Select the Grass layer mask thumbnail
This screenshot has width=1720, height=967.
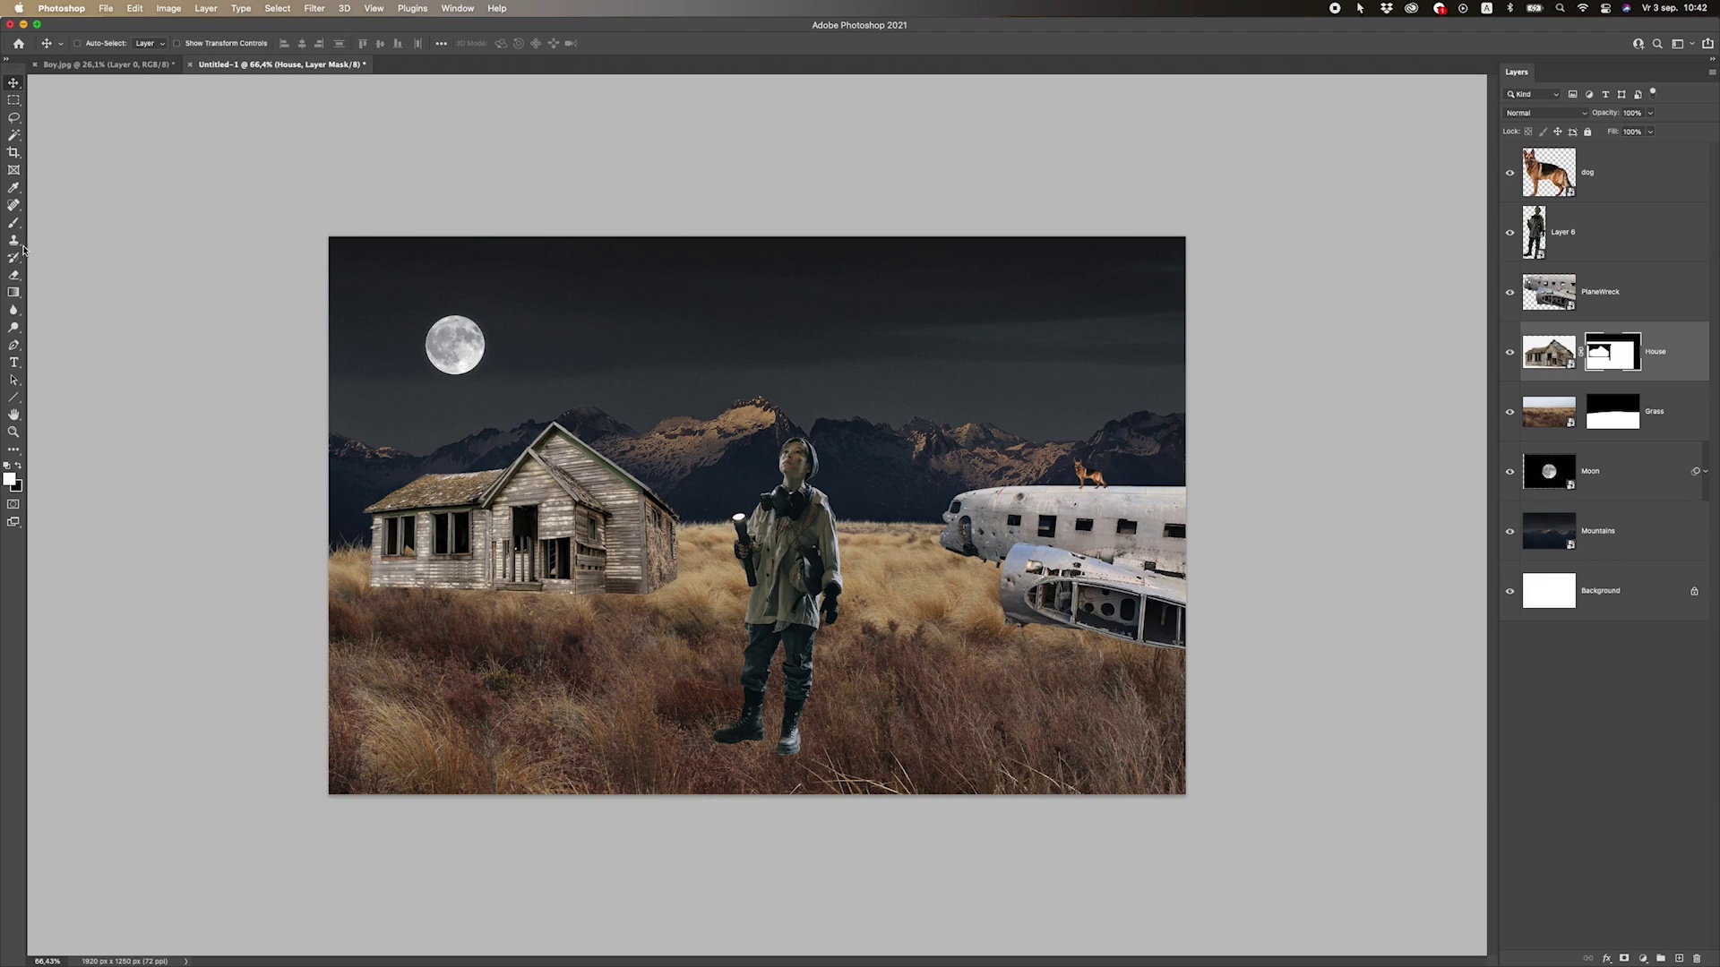pyautogui.click(x=1612, y=412)
